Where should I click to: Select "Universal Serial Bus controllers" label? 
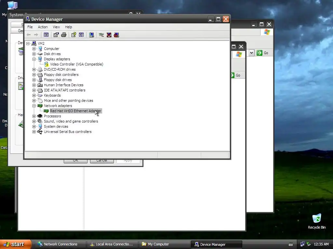pyautogui.click(x=68, y=132)
